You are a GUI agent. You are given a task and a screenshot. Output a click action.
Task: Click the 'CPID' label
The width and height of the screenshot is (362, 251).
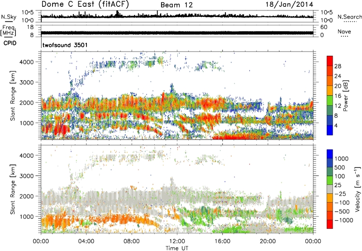click(10, 43)
